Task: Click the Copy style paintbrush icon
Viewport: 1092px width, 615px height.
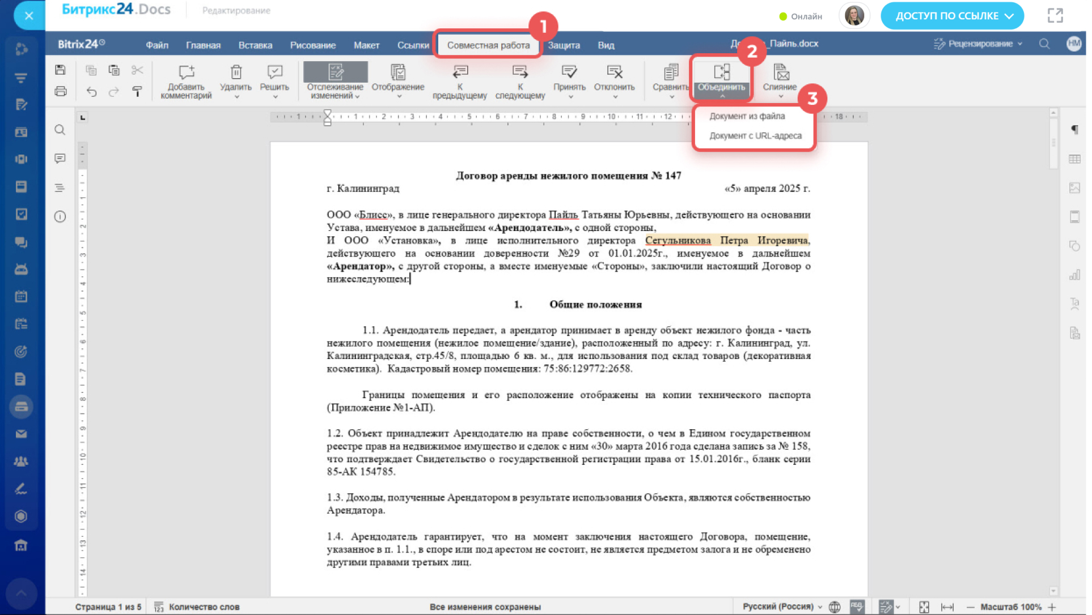Action: pyautogui.click(x=137, y=91)
